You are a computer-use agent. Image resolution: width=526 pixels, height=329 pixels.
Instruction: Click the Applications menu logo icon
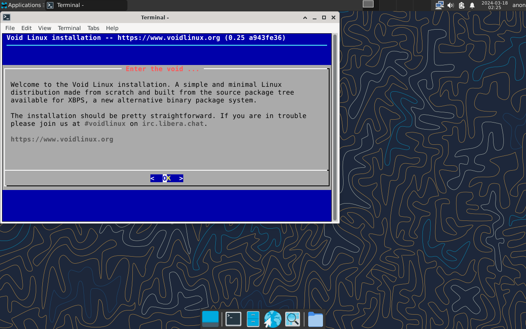point(4,5)
